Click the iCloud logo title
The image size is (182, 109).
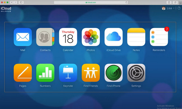[6, 8]
